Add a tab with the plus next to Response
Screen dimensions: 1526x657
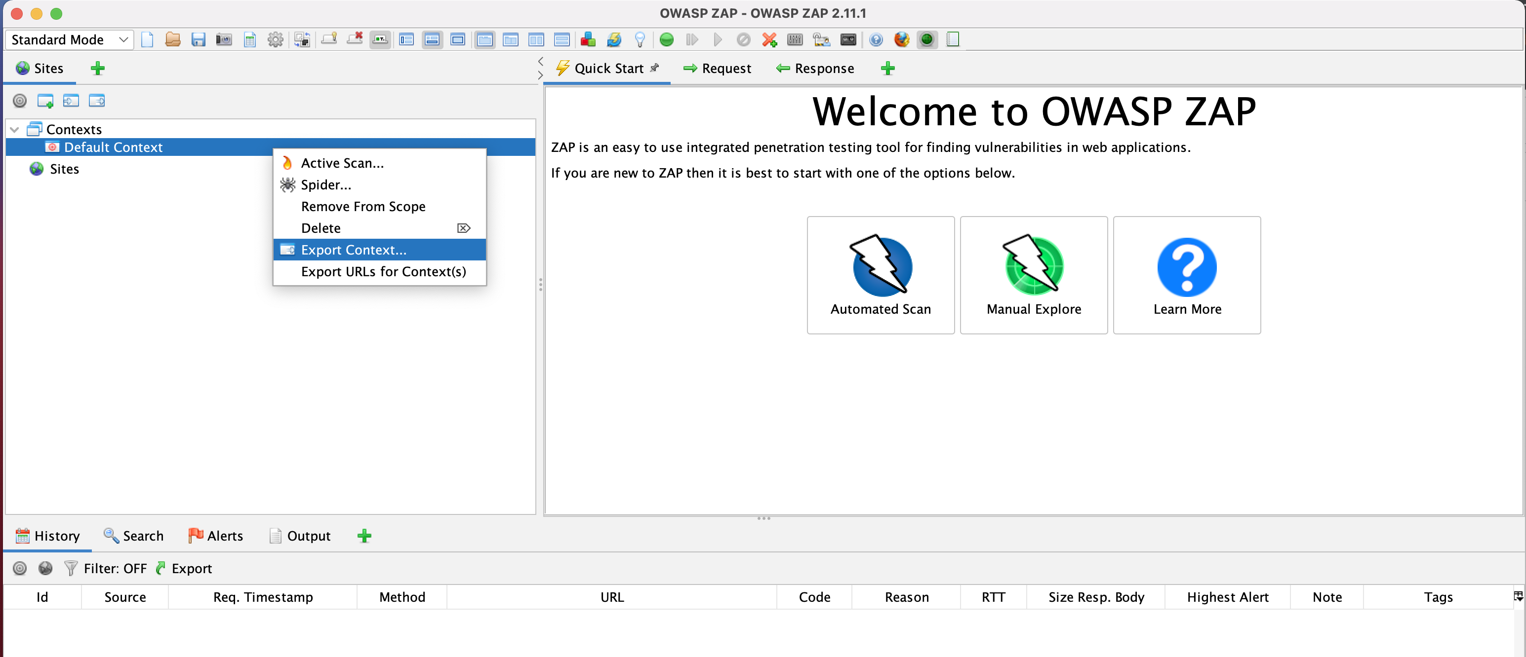tap(887, 69)
